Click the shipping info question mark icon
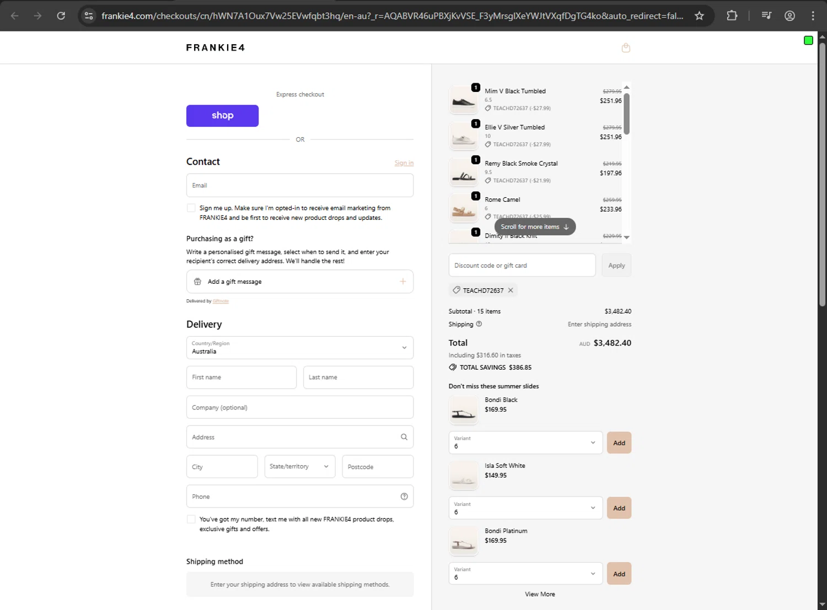This screenshot has width=827, height=610. tap(479, 324)
